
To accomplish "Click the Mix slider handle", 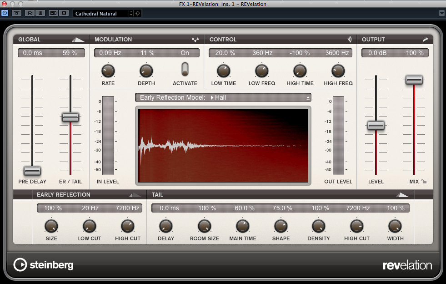I will tap(414, 80).
